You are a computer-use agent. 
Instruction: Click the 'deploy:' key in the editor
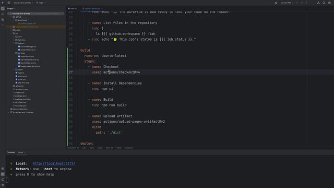(87, 144)
